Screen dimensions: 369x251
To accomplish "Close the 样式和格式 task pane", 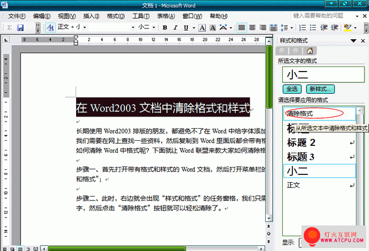I will (x=363, y=41).
